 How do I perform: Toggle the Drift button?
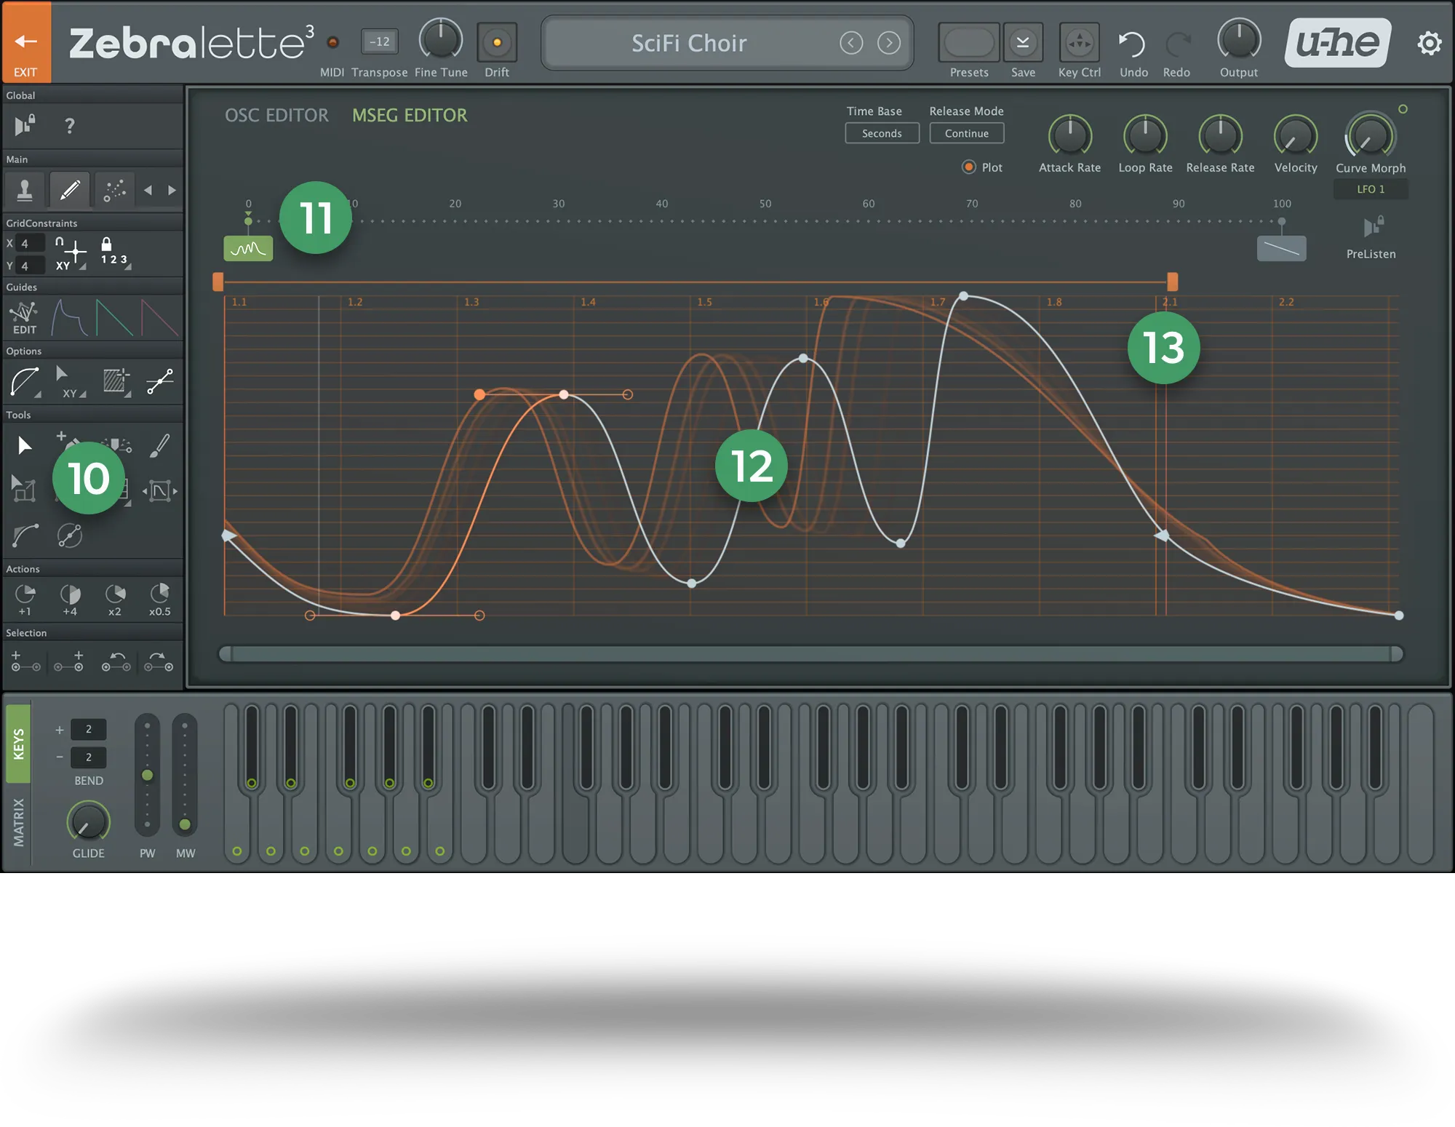click(x=497, y=42)
